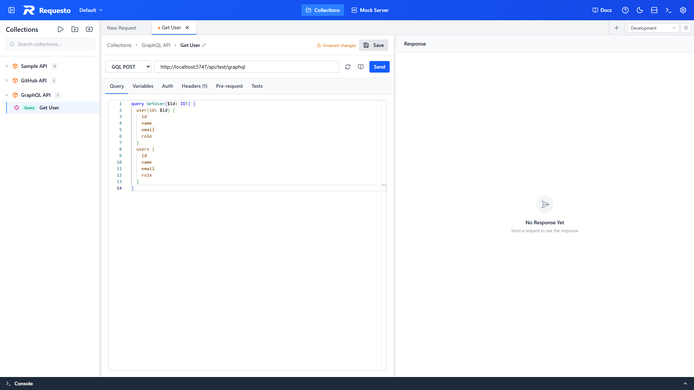Click the GraphQL icon beside Get User
The image size is (694, 390).
pyautogui.click(x=17, y=108)
